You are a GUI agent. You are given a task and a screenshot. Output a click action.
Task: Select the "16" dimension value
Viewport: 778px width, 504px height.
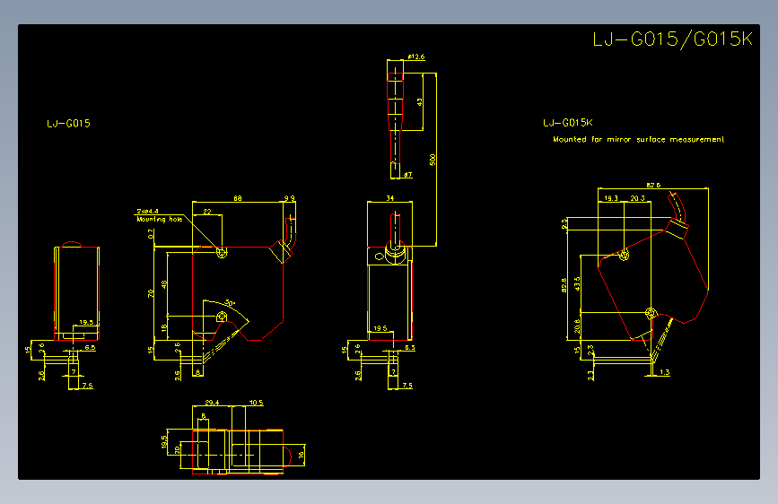301,455
